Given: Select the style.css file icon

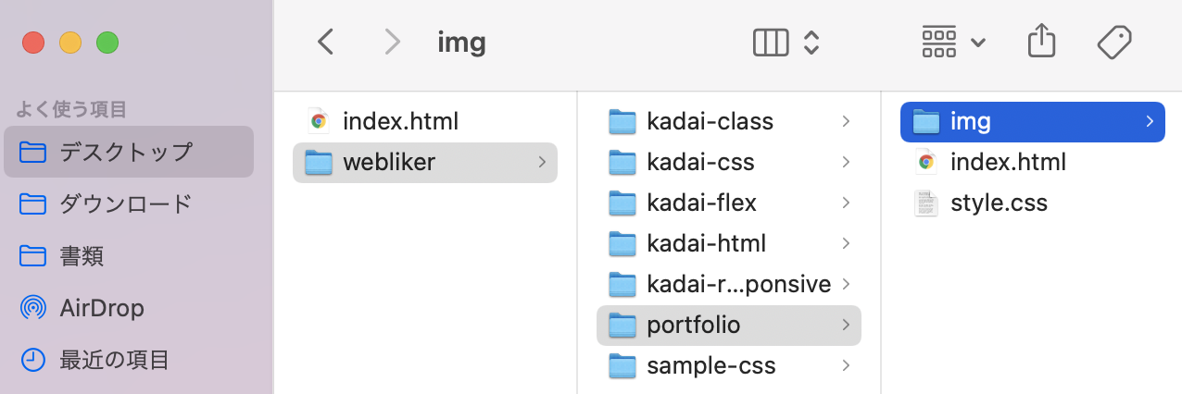Looking at the screenshot, I should tap(926, 203).
